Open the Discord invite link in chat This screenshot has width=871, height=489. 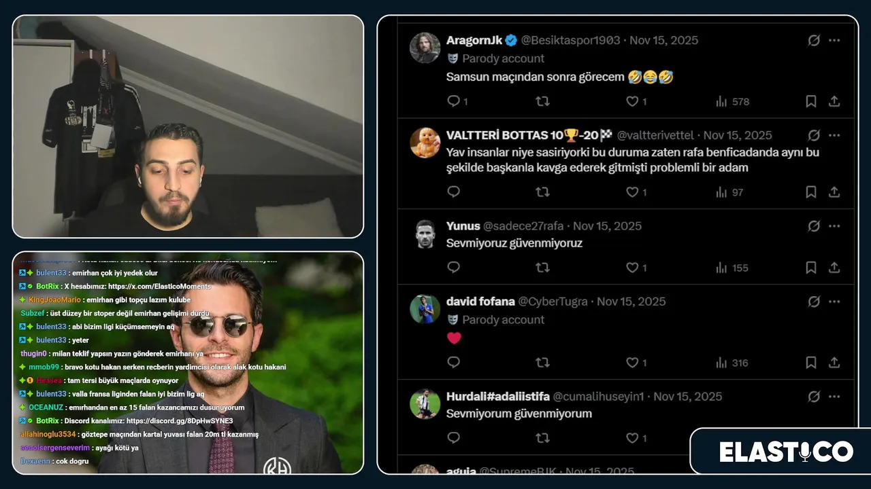(x=180, y=421)
